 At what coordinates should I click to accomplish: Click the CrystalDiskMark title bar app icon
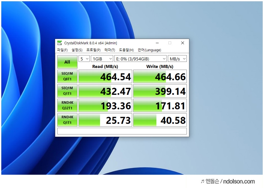59,43
